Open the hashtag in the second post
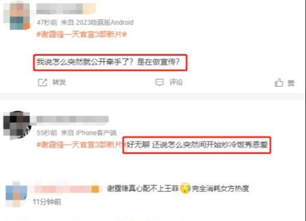The height and width of the screenshot is (221, 306). click(x=80, y=145)
